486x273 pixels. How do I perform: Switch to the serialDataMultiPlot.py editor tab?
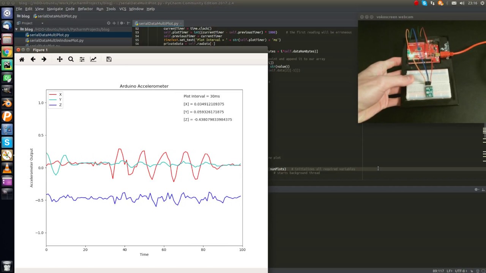point(158,24)
